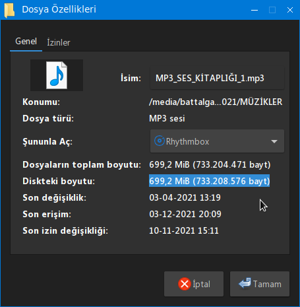The width and height of the screenshot is (300, 307).
Task: Click the folder icon in the title bar
Action: (9, 10)
